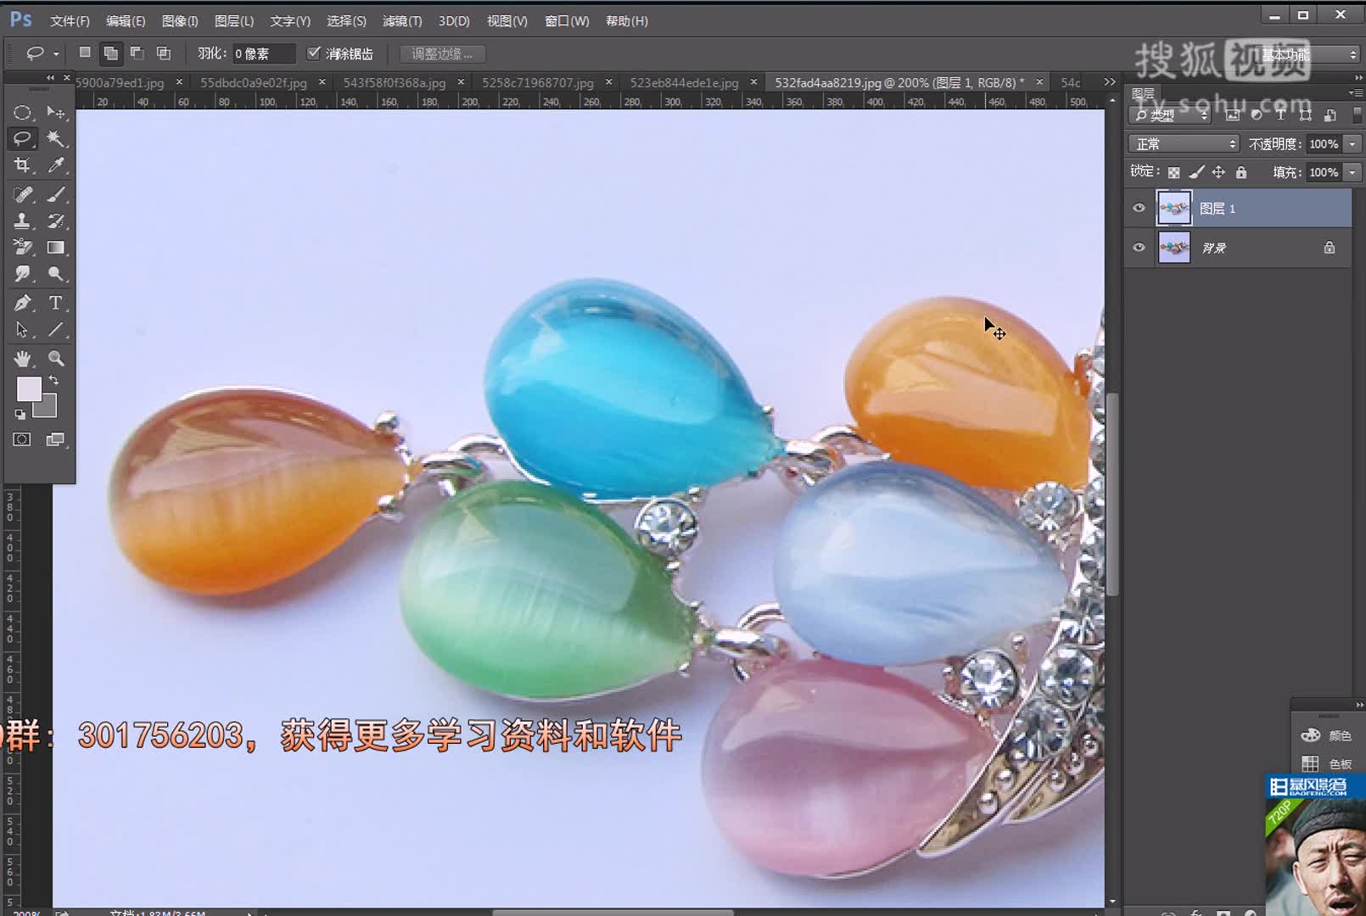The image size is (1366, 916).
Task: Choose Subtract from Selection mode
Action: (137, 53)
